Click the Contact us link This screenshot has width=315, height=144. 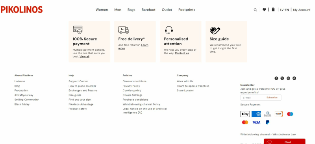[x=182, y=53]
